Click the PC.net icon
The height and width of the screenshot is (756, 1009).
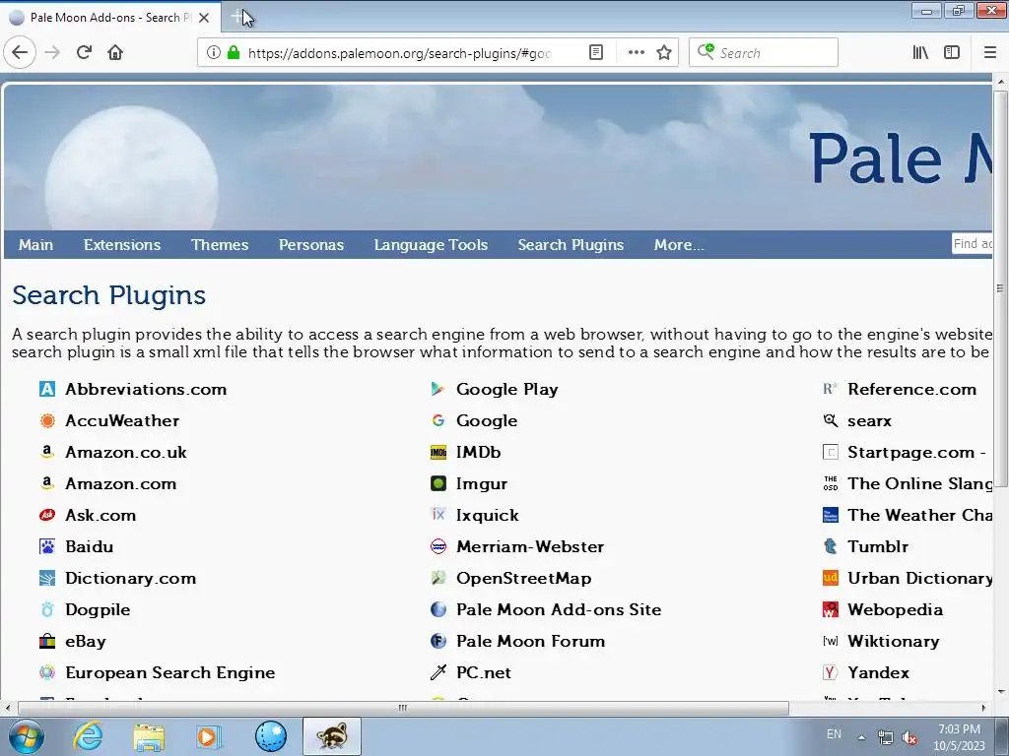click(438, 672)
